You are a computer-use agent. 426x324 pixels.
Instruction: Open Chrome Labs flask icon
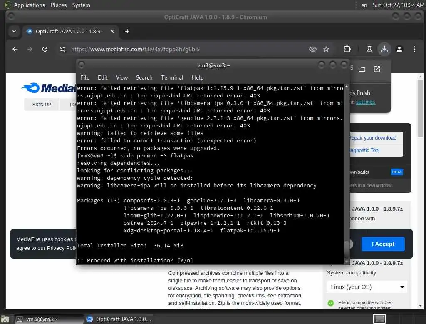tap(369, 49)
